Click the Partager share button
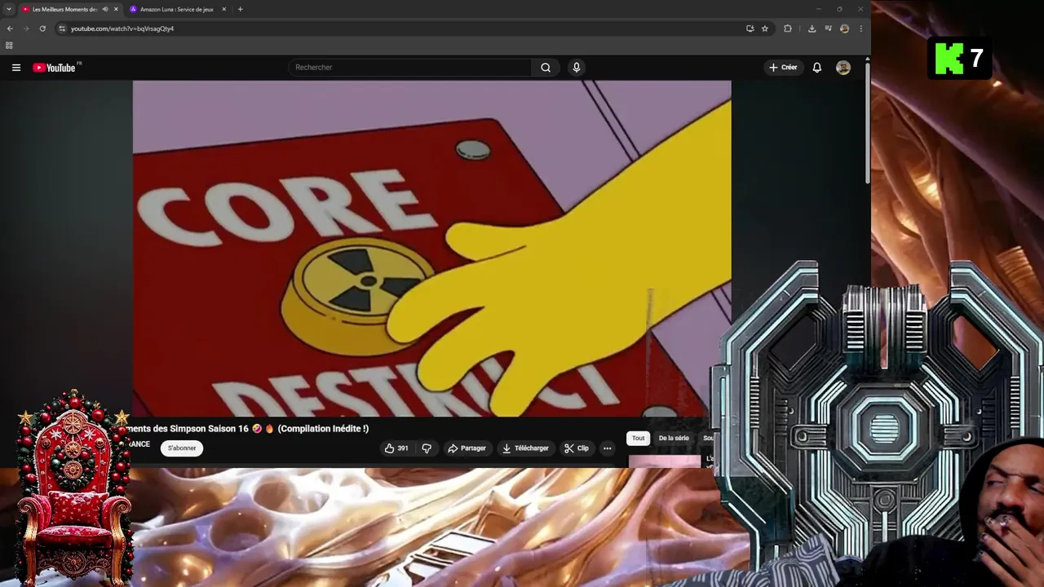The height and width of the screenshot is (587, 1044). (467, 448)
